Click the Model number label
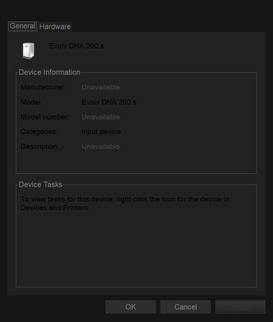The width and height of the screenshot is (273, 322). click(x=45, y=117)
